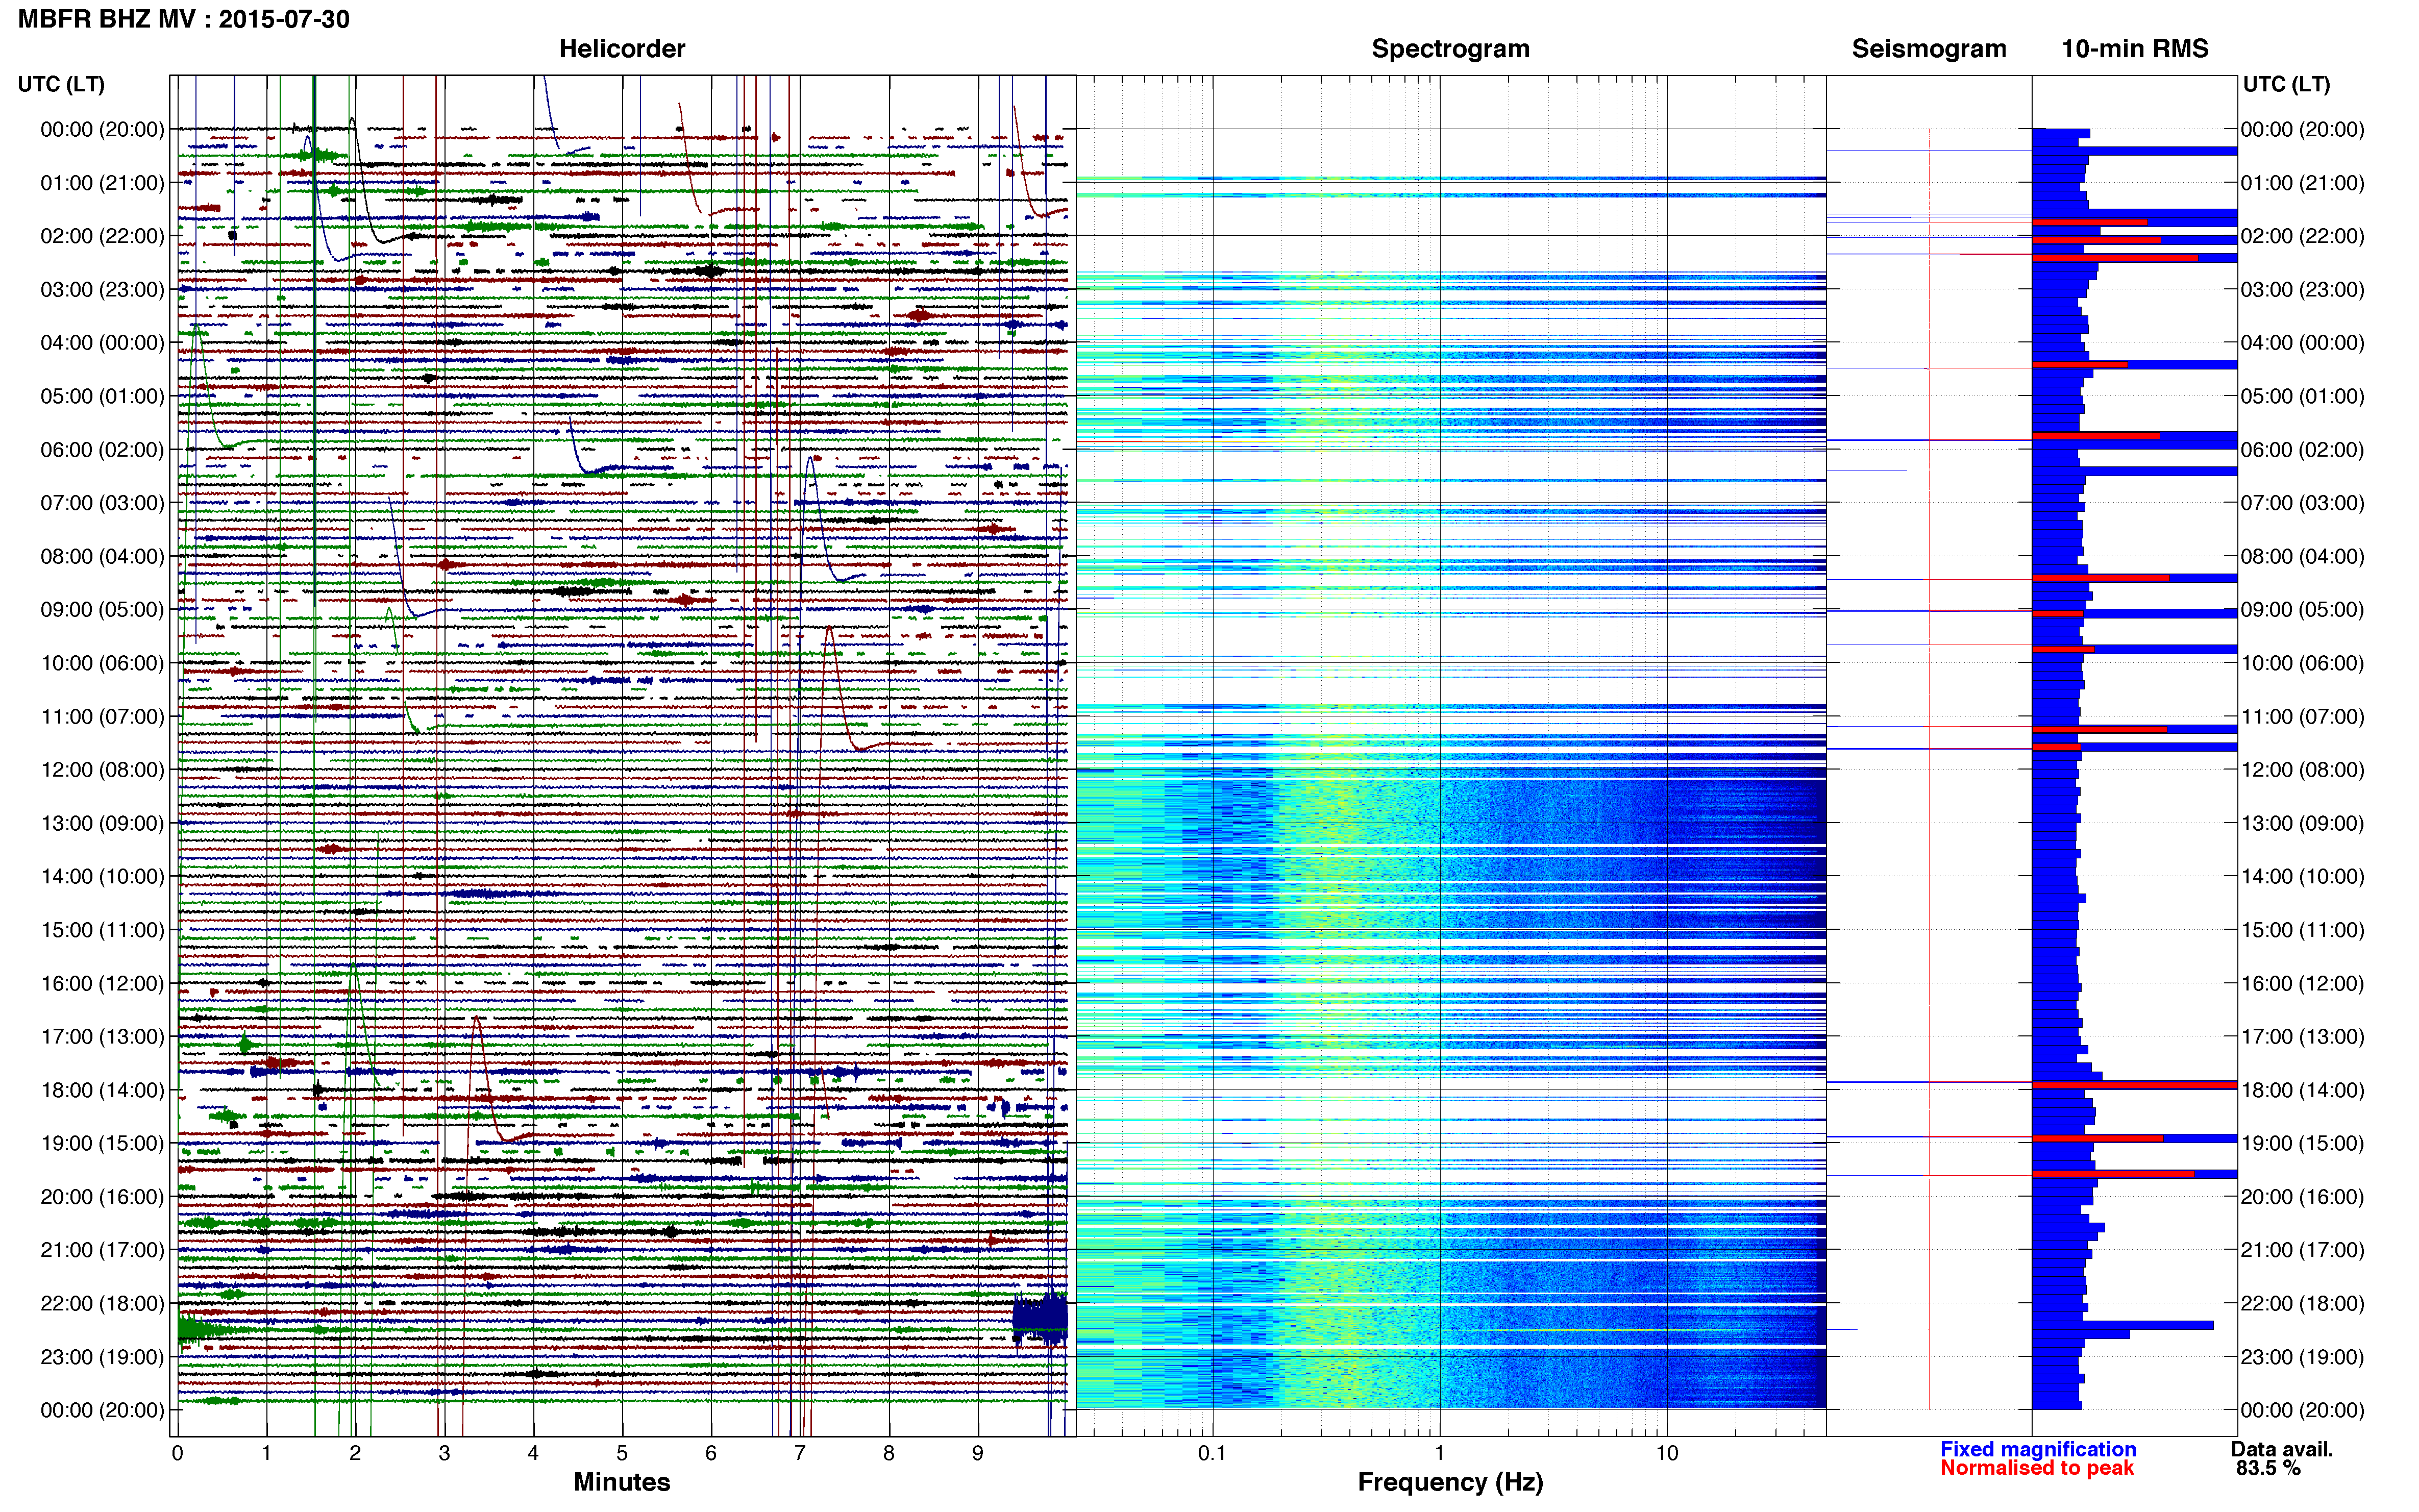The height and width of the screenshot is (1512, 2419).
Task: Select "17:00 (13:00)" on the RMS time axis
Action: 2302,1037
